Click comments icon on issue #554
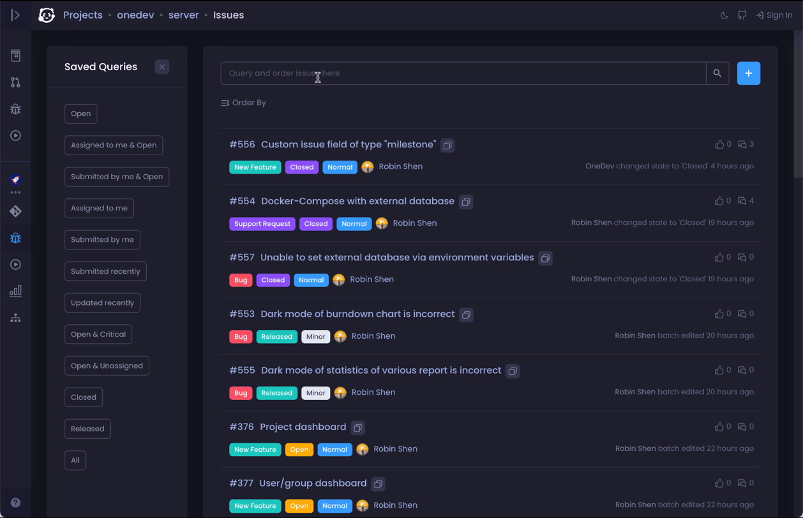Viewport: 803px width, 518px height. (742, 201)
